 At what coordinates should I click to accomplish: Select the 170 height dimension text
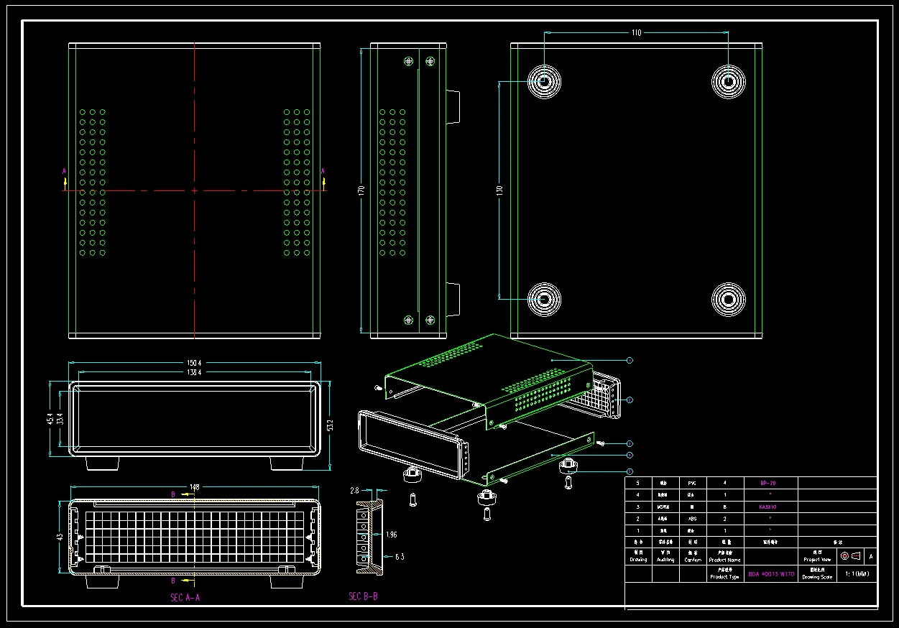click(361, 190)
